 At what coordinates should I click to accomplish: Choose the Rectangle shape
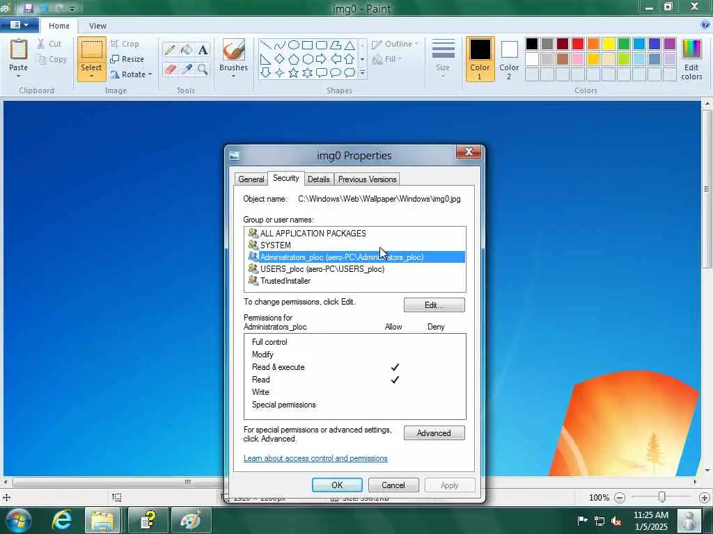click(307, 45)
